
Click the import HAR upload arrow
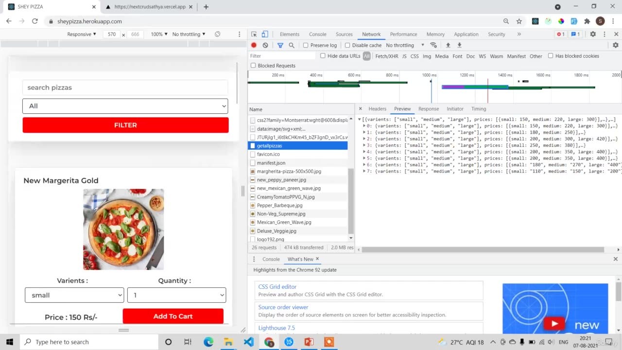point(448,45)
